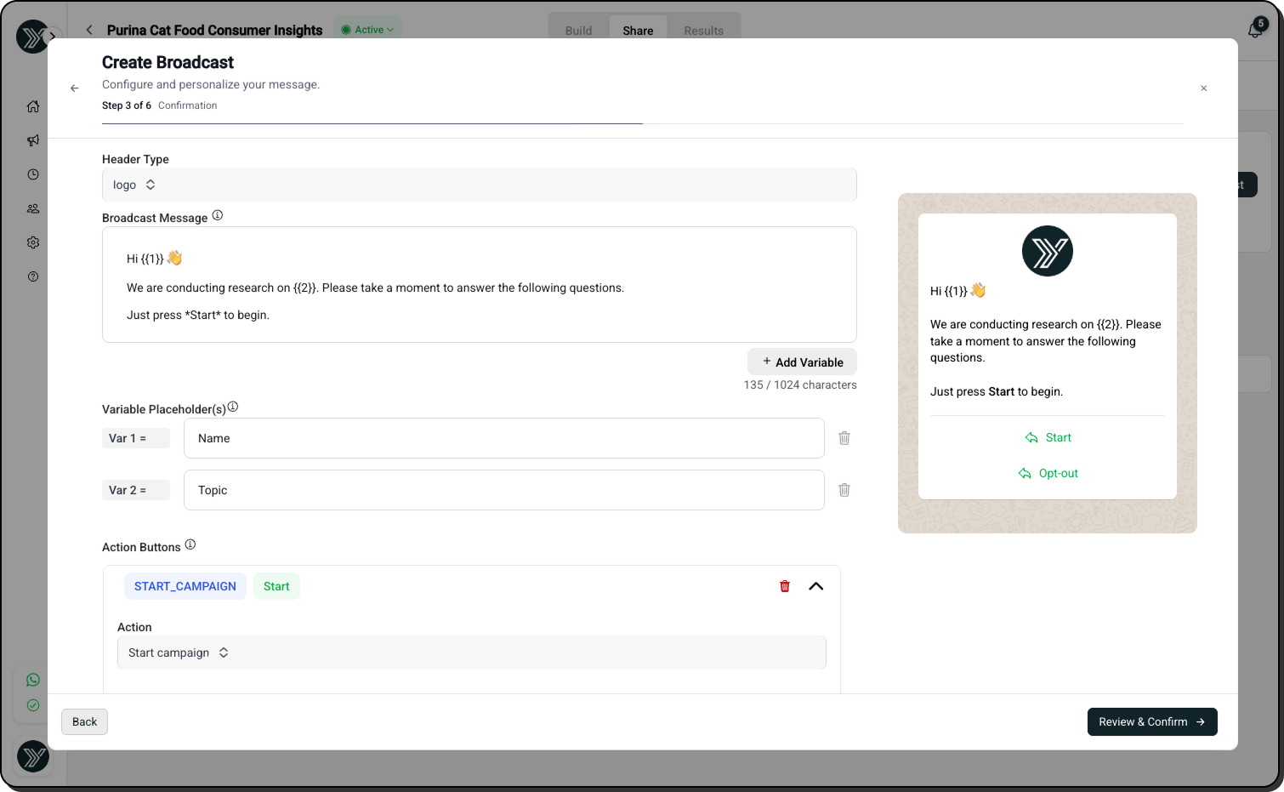Image resolution: width=1284 pixels, height=792 pixels.
Task: Switch to the Results tab
Action: tap(703, 31)
